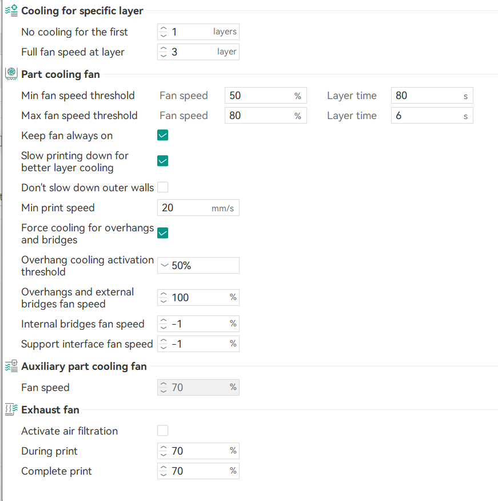Click the Overhangs and external bridges fan speed stepper
The height and width of the screenshot is (501, 498).
tap(164, 298)
